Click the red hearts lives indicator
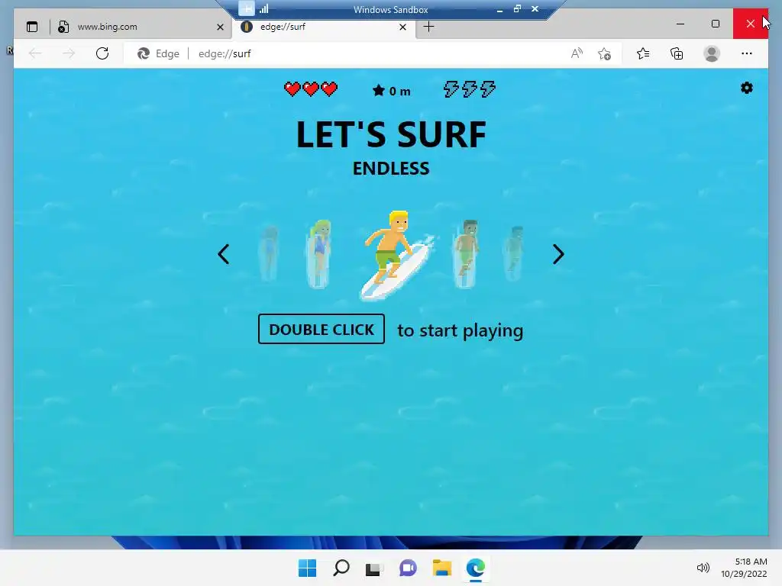This screenshot has width=782, height=586. pyautogui.click(x=311, y=89)
